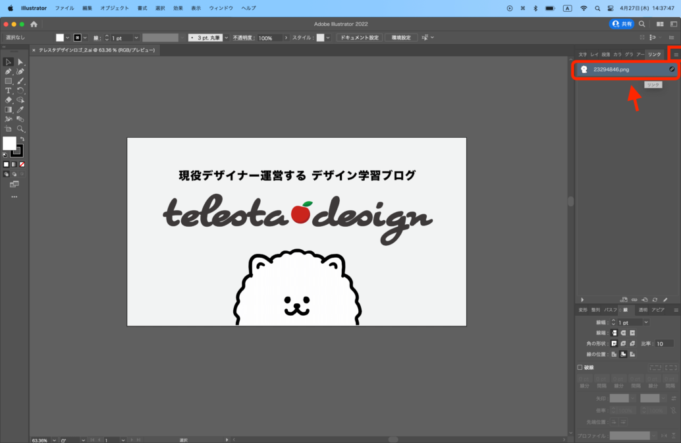Image resolution: width=681 pixels, height=443 pixels.
Task: Select 23294846.png link row
Action: pyautogui.click(x=626, y=69)
